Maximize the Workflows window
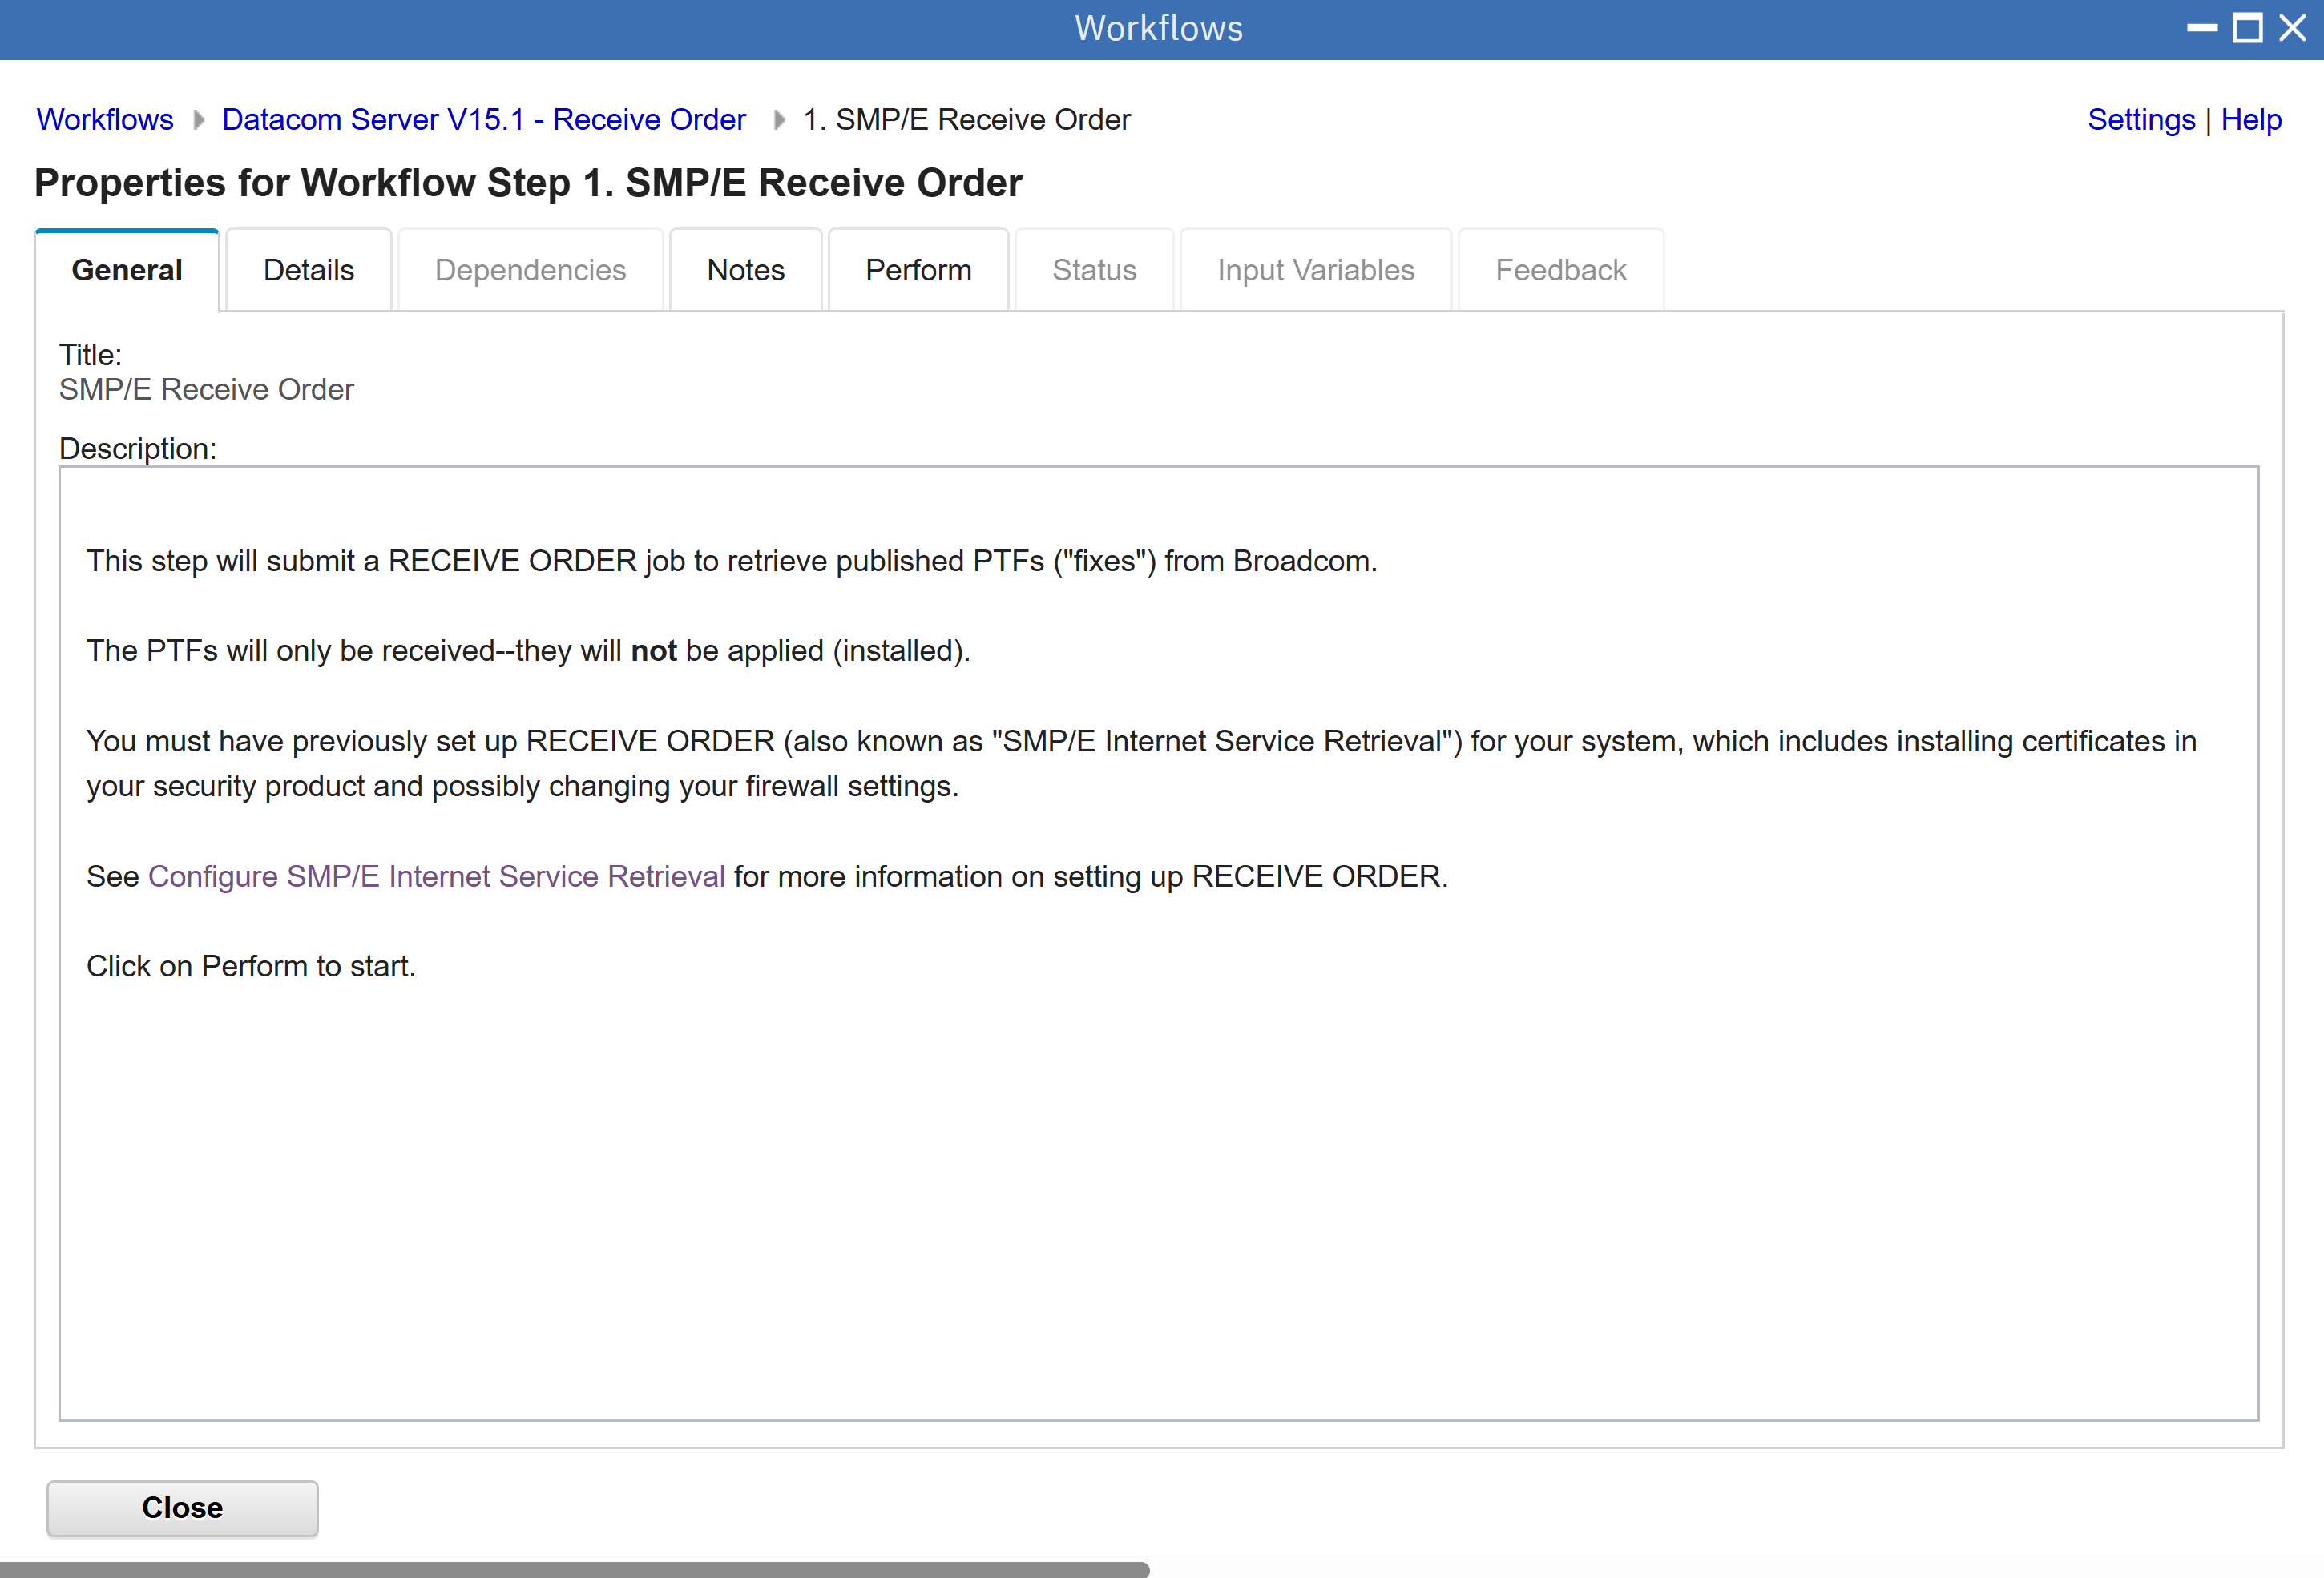Screen dimensions: 2324x1578 click(2247, 28)
